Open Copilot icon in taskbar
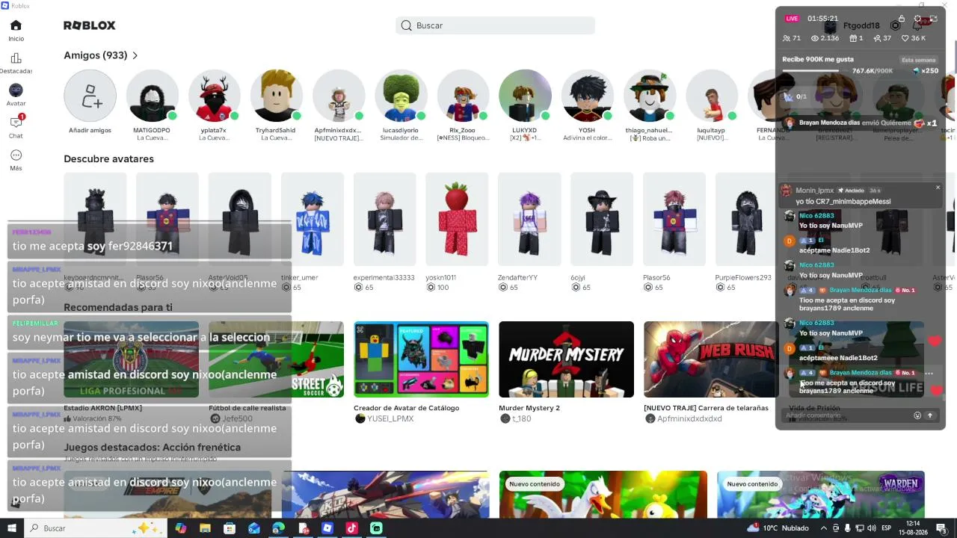The height and width of the screenshot is (538, 957). point(180,528)
